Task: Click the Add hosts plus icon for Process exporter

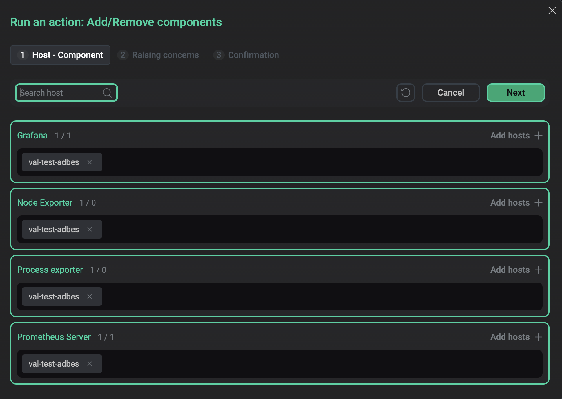Action: (x=539, y=270)
